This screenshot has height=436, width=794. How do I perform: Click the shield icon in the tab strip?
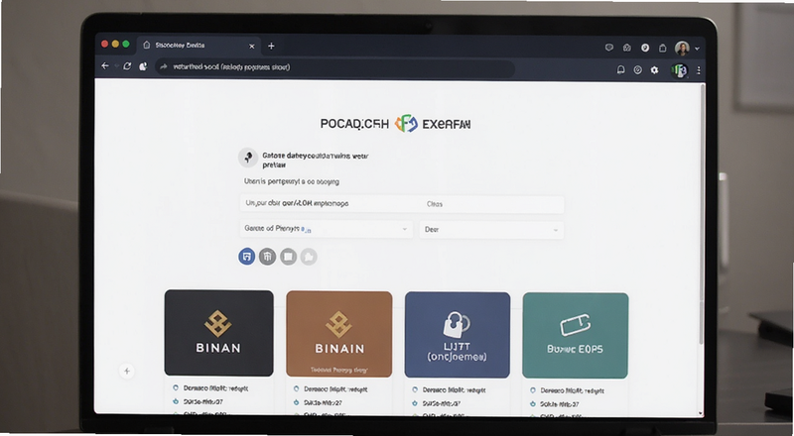click(x=609, y=48)
